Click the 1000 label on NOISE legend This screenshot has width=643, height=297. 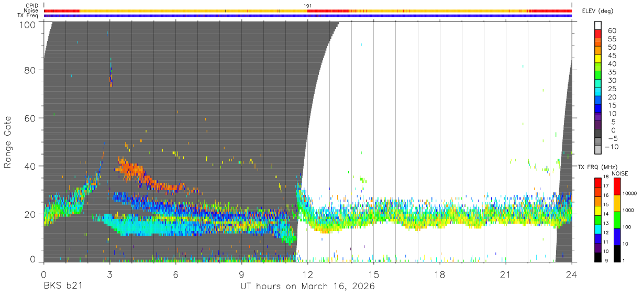(629, 210)
